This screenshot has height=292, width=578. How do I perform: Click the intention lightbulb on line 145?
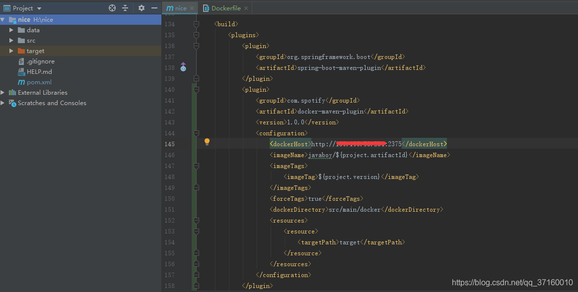[x=207, y=142]
